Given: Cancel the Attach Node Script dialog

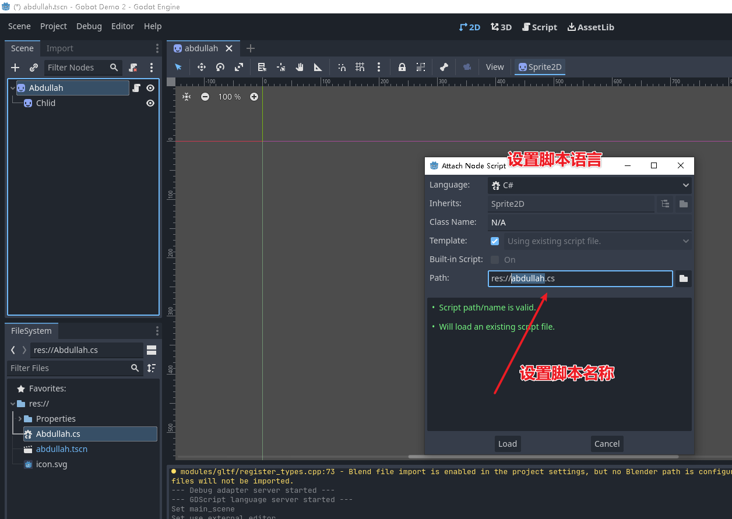Looking at the screenshot, I should (x=607, y=444).
